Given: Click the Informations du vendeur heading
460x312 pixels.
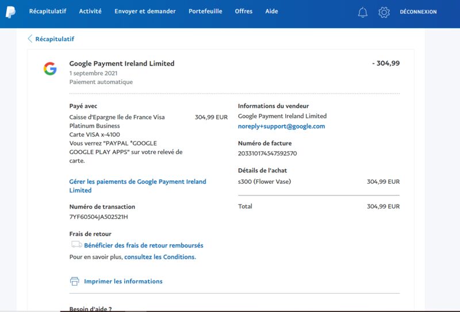Looking at the screenshot, I should click(273, 106).
